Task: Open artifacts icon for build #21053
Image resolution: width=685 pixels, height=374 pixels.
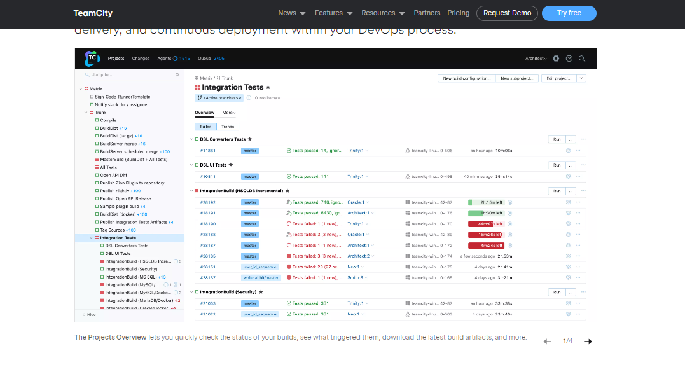Action: (x=568, y=303)
